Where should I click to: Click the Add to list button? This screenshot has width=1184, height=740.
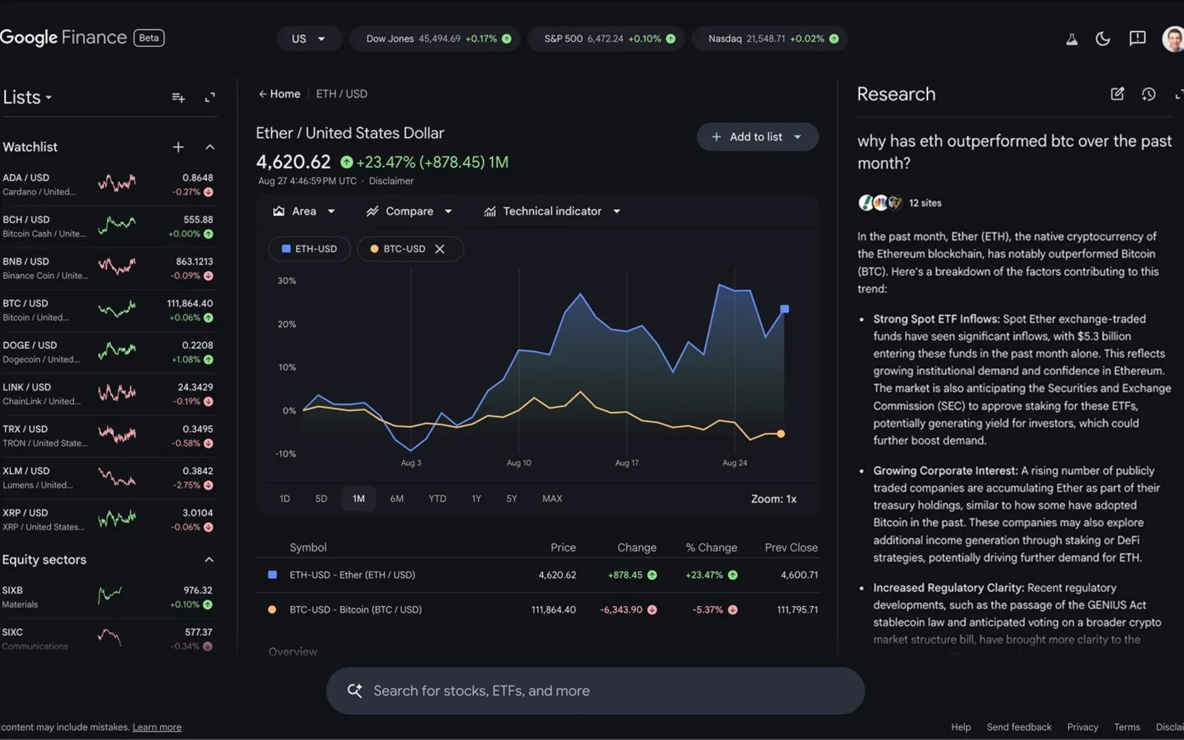point(757,137)
